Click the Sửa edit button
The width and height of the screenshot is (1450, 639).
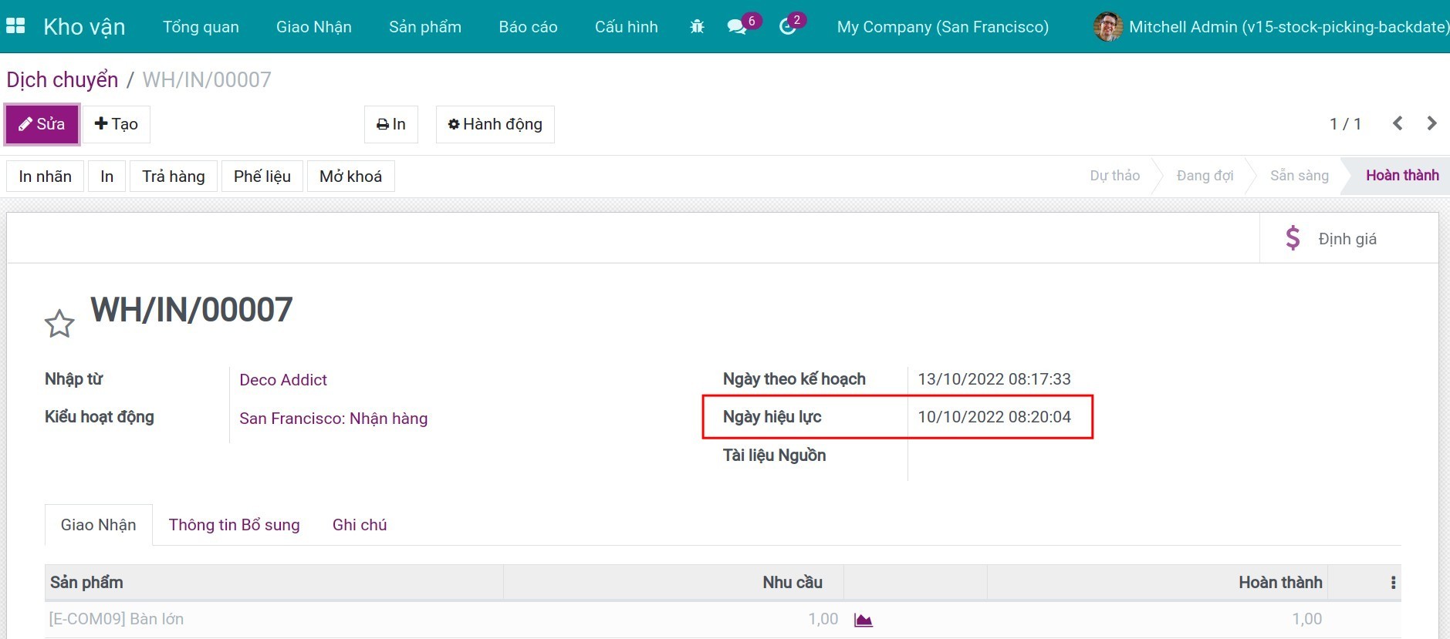(x=42, y=124)
